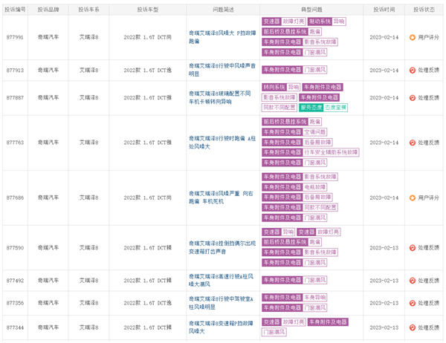This screenshot has height=343, width=446.
Task: Click the 变速器 异响 tag in row 877590
Action: click(279, 232)
